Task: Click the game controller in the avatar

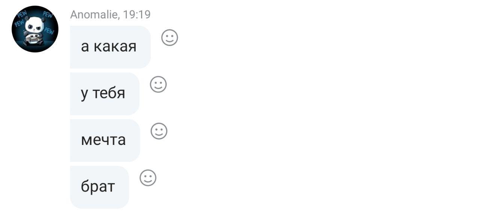Action: coord(33,38)
